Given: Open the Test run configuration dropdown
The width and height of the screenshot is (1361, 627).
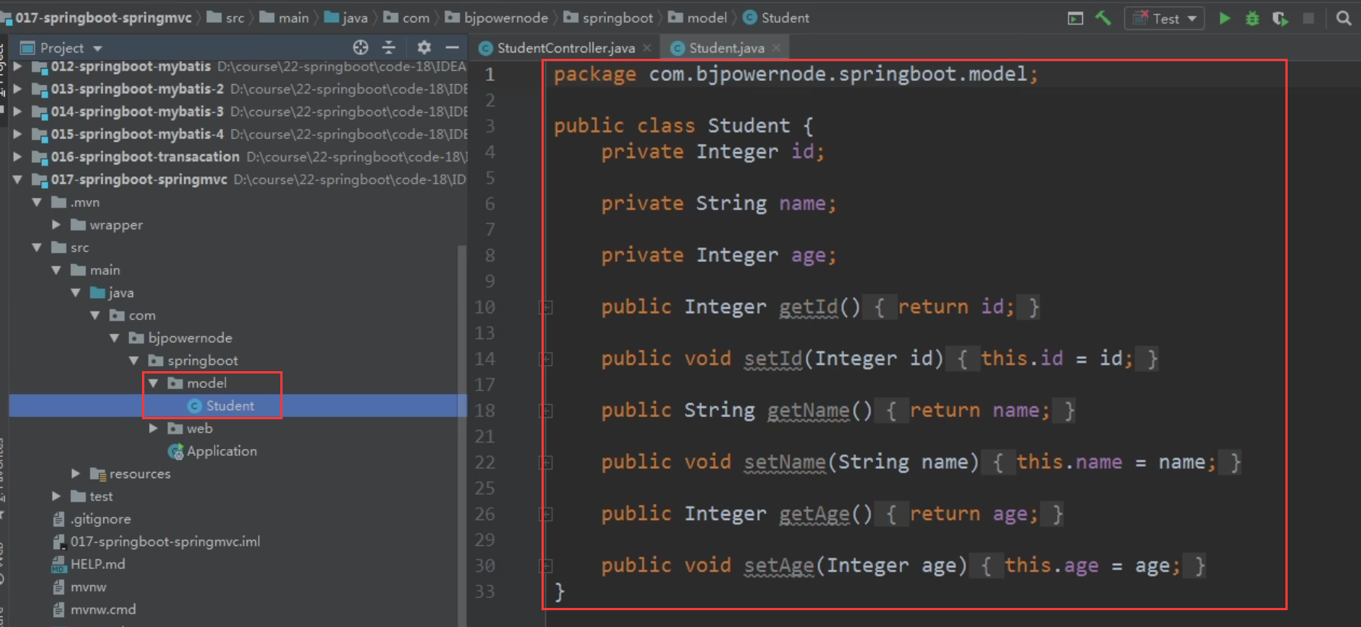Looking at the screenshot, I should click(x=1164, y=18).
